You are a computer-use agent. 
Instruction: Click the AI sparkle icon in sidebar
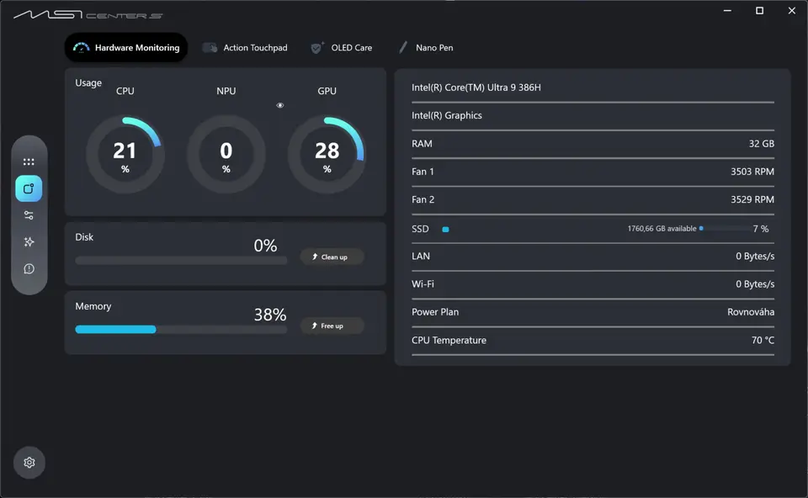pos(29,242)
